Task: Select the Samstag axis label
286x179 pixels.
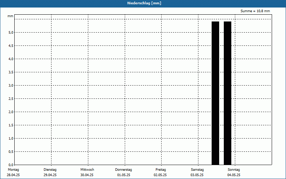Action: [x=197, y=170]
